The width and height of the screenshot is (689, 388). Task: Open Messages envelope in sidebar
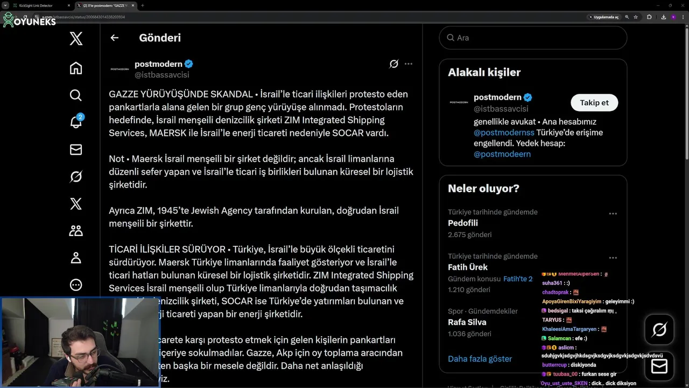coord(76,150)
